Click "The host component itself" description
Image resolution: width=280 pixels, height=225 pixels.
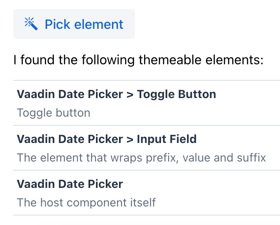(x=86, y=203)
